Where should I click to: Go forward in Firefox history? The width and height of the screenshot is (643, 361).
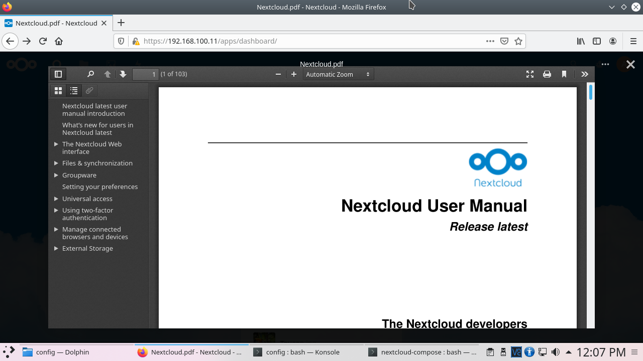pyautogui.click(x=27, y=41)
